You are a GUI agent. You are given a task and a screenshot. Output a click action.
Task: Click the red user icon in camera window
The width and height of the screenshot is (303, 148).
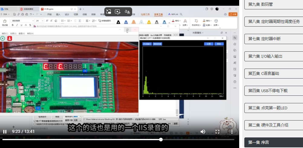(10, 38)
